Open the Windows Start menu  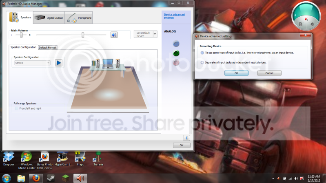click(x=7, y=179)
